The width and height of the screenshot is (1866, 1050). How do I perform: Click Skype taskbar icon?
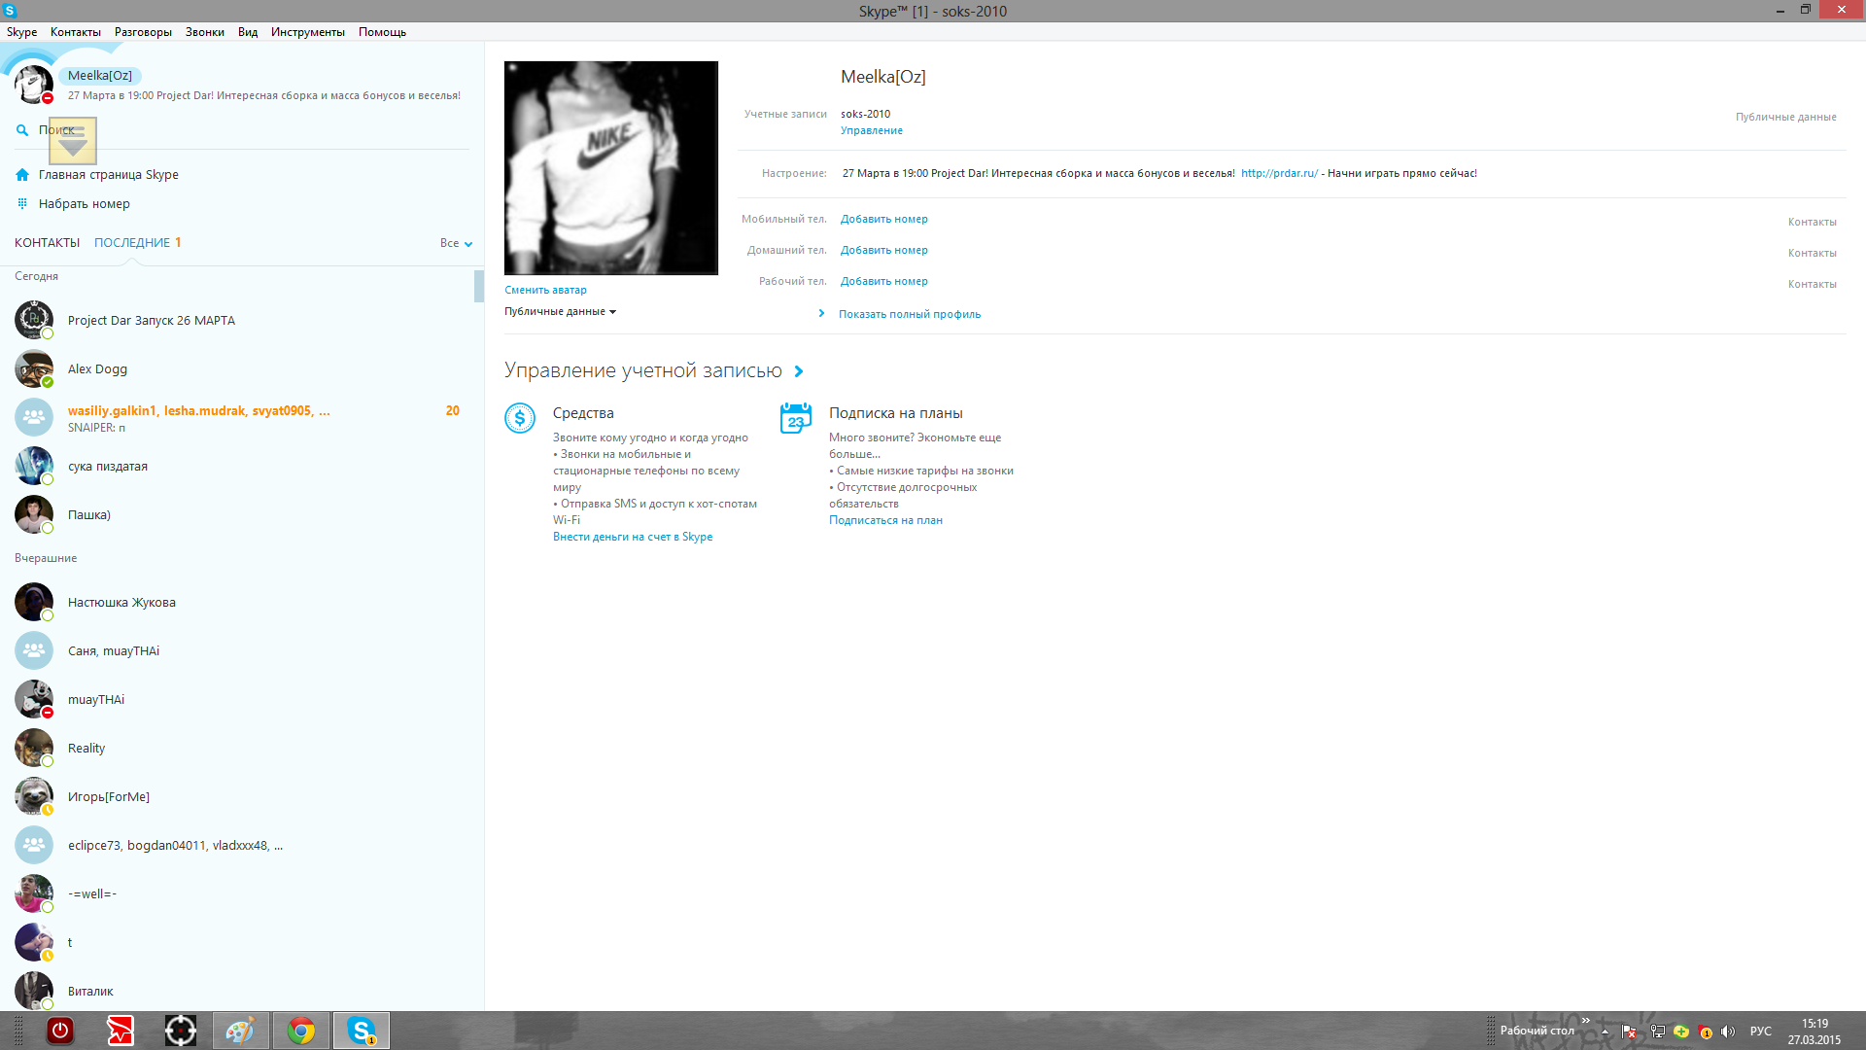click(362, 1031)
